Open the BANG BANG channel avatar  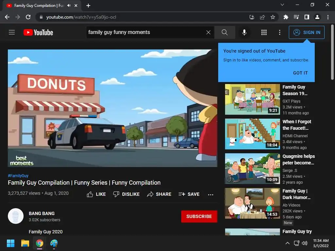(x=16, y=216)
